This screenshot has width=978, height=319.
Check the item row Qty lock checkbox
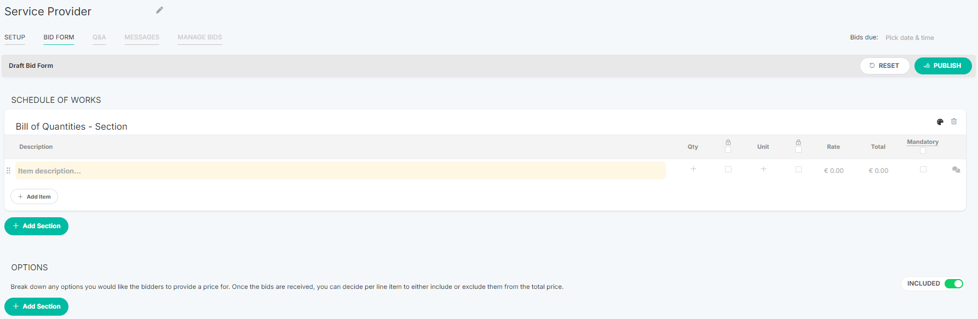(728, 170)
